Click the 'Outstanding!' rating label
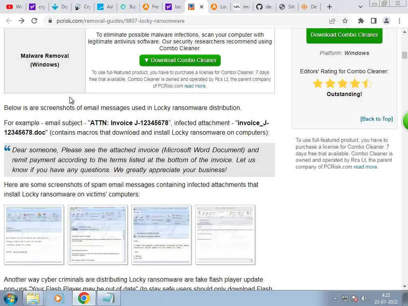The image size is (408, 306). 344,94
